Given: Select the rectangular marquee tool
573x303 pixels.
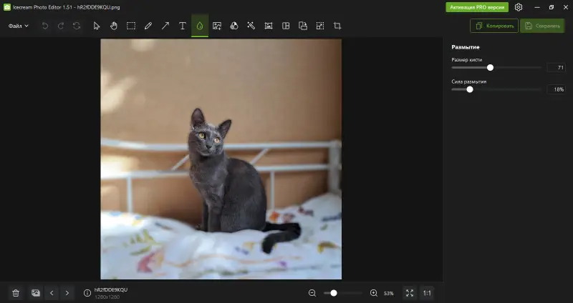Looking at the screenshot, I should click(131, 26).
